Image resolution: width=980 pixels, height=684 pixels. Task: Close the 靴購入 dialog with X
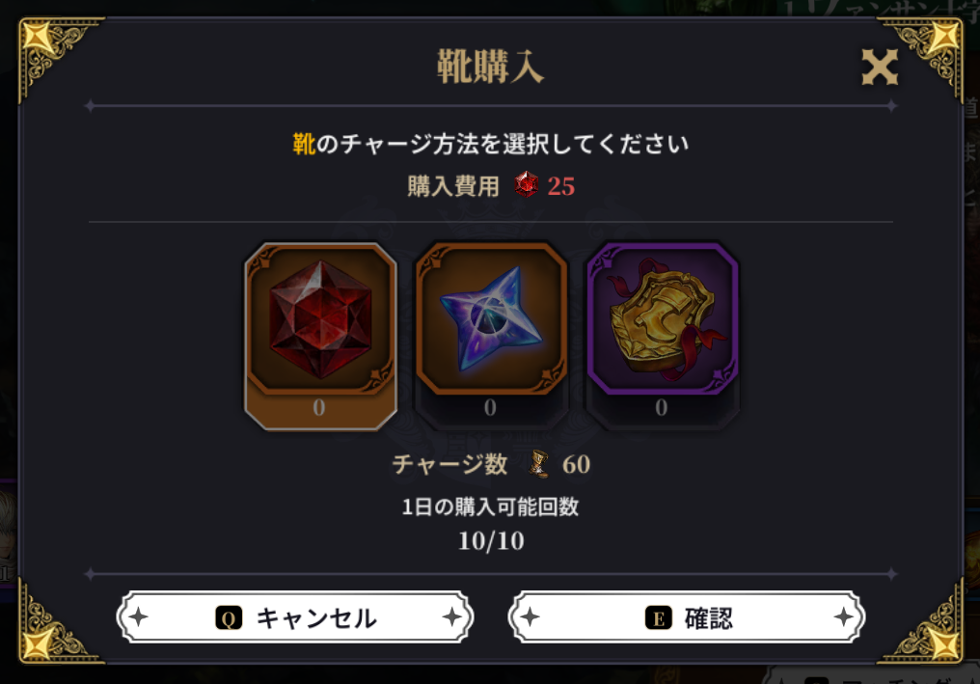(x=880, y=67)
